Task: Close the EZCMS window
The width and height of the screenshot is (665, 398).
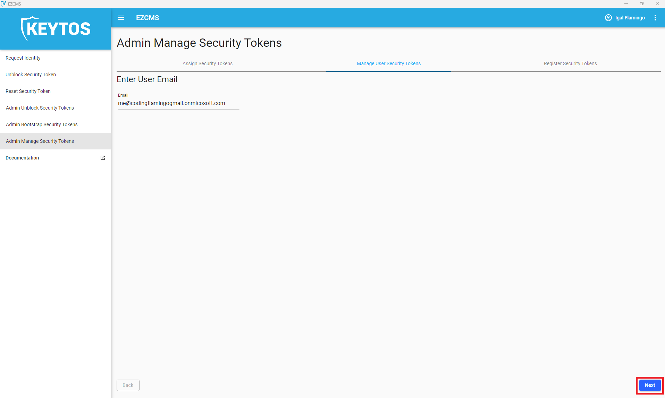Action: click(x=657, y=4)
